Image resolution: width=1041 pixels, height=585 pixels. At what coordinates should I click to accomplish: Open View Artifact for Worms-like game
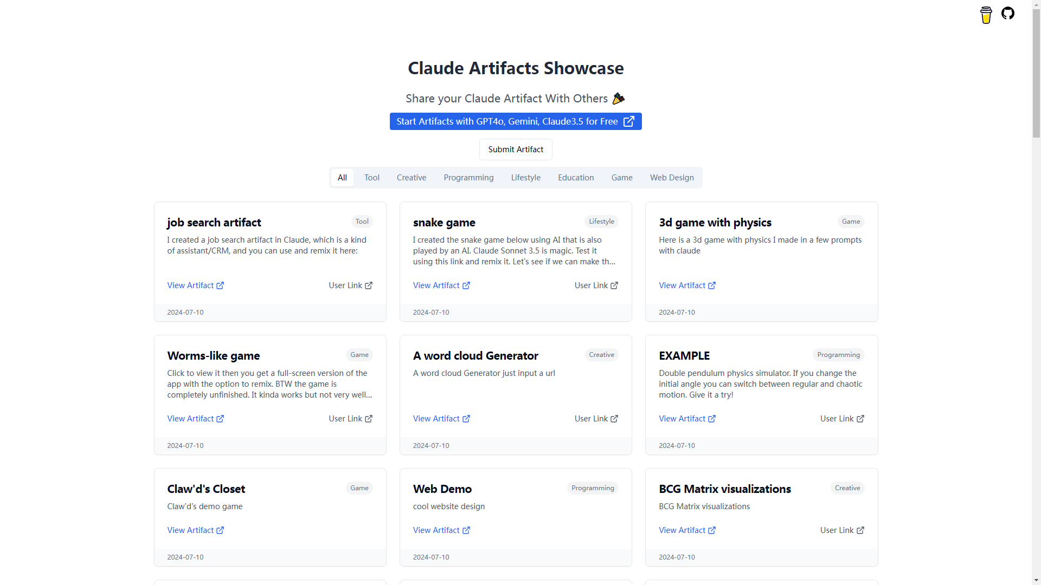[196, 419]
